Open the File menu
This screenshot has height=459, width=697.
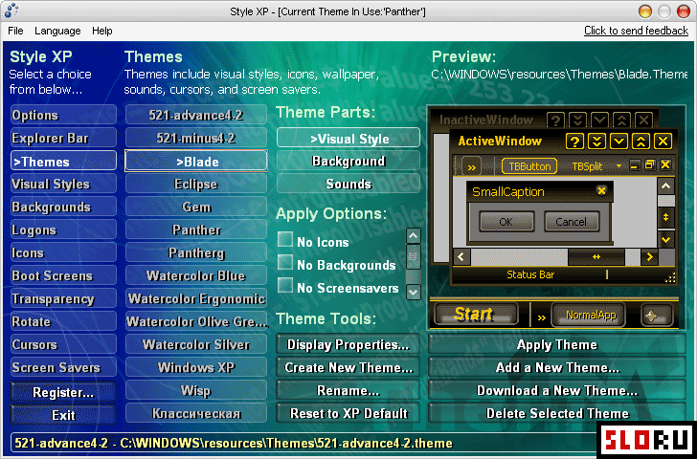click(x=15, y=31)
